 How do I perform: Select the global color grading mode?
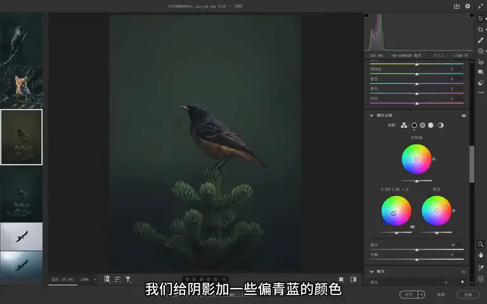[441, 125]
